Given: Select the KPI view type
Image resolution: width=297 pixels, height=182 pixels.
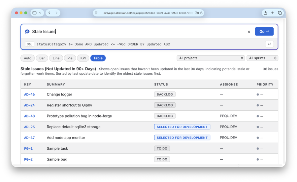Looking at the screenshot, I should (83, 58).
